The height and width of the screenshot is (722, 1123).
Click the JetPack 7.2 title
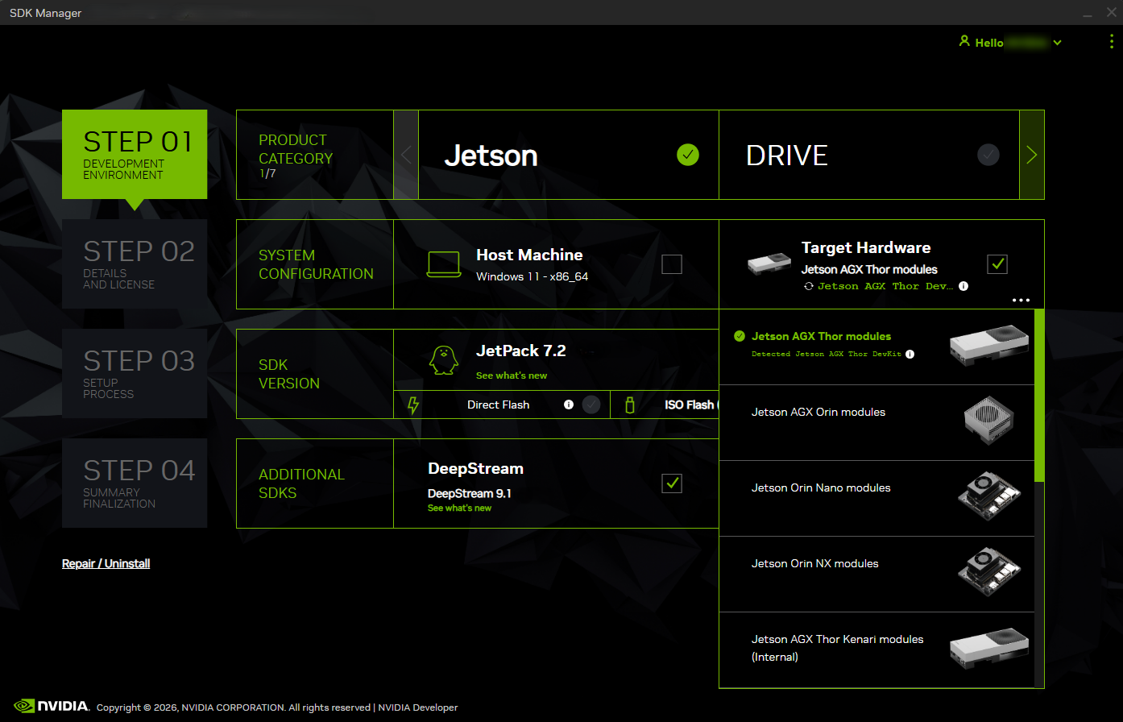point(521,351)
